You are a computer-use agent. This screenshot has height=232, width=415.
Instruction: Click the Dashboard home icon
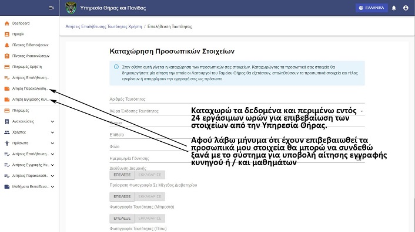7,23
